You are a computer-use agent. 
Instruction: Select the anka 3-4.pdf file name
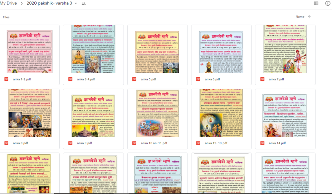click(x=86, y=79)
